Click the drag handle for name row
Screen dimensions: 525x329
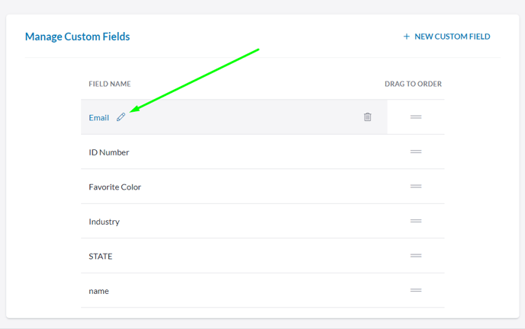point(416,291)
